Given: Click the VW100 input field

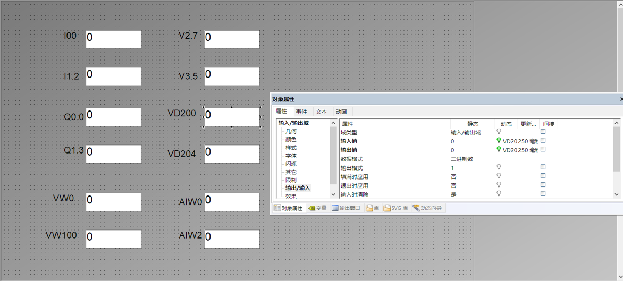Looking at the screenshot, I should click(113, 239).
